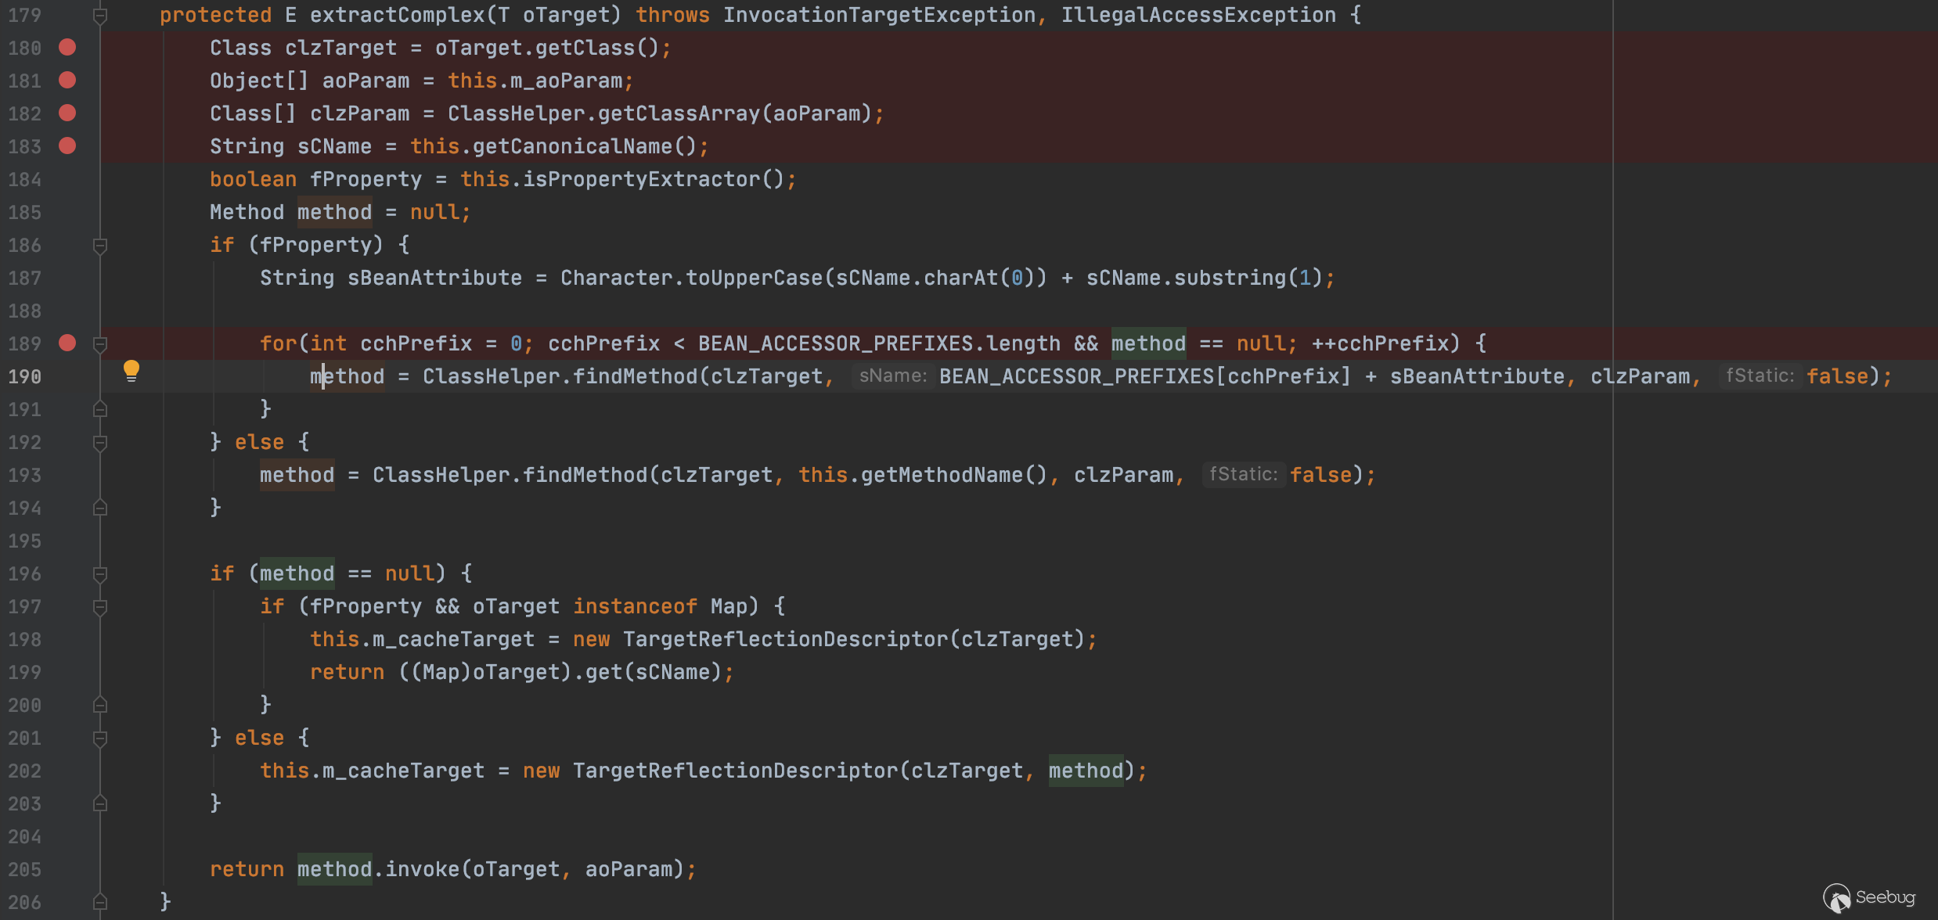
Task: Click findMethod call on line 193
Action: pos(584,475)
